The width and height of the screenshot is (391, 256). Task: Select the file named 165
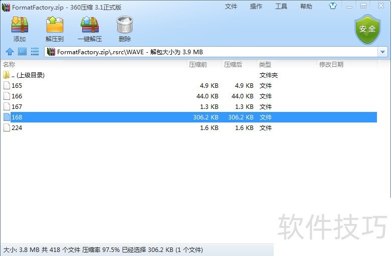[x=189, y=86]
